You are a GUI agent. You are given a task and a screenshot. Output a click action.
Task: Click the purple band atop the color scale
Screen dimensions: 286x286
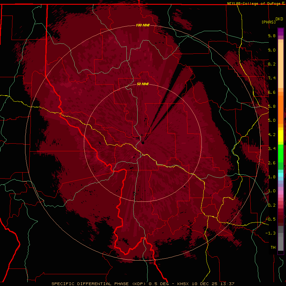[281, 32]
